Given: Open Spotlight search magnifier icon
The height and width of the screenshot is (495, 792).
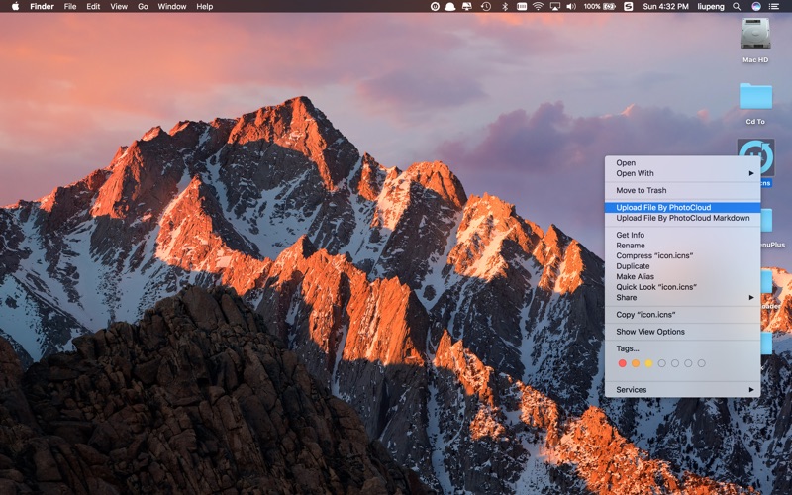Looking at the screenshot, I should (737, 7).
